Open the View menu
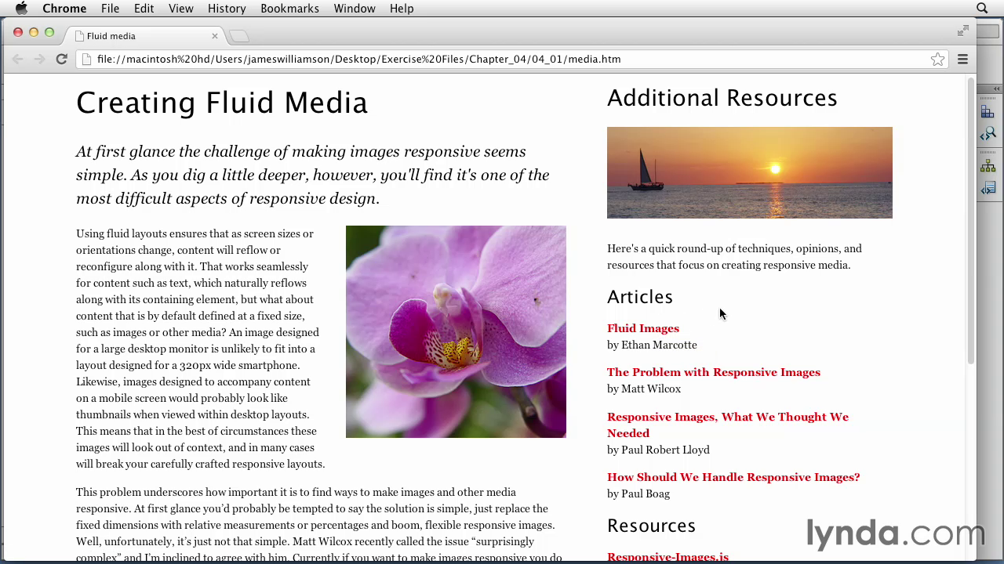1004x564 pixels. (x=180, y=9)
